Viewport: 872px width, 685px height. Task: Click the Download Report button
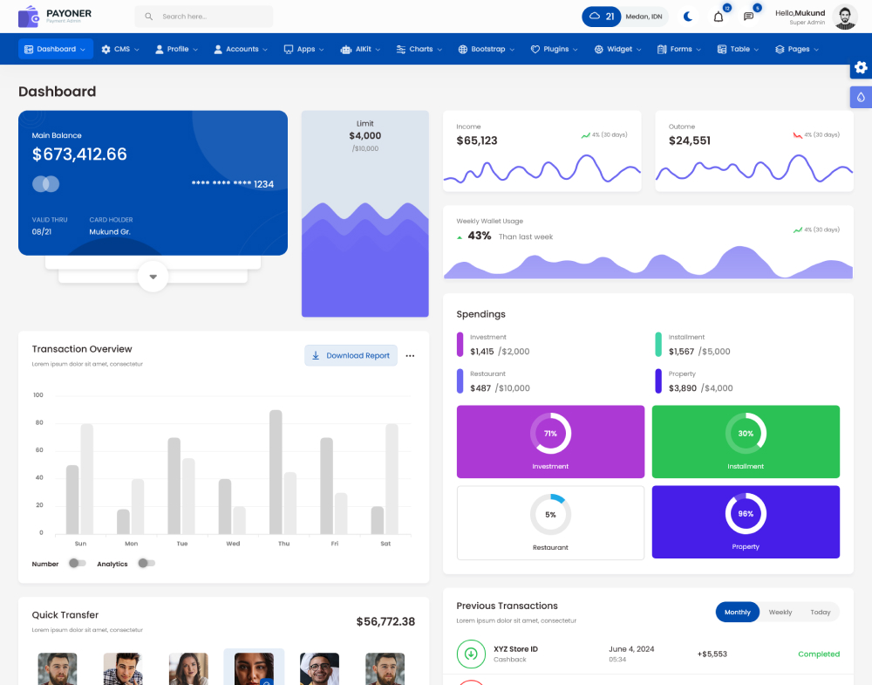[351, 356]
